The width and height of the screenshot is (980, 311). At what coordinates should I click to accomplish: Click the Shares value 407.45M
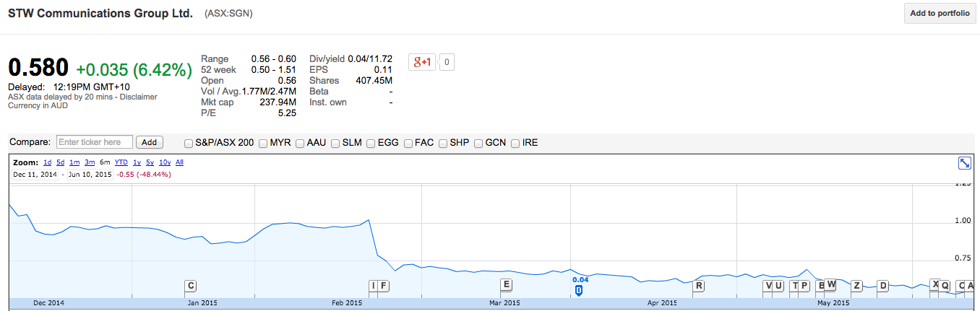point(374,81)
